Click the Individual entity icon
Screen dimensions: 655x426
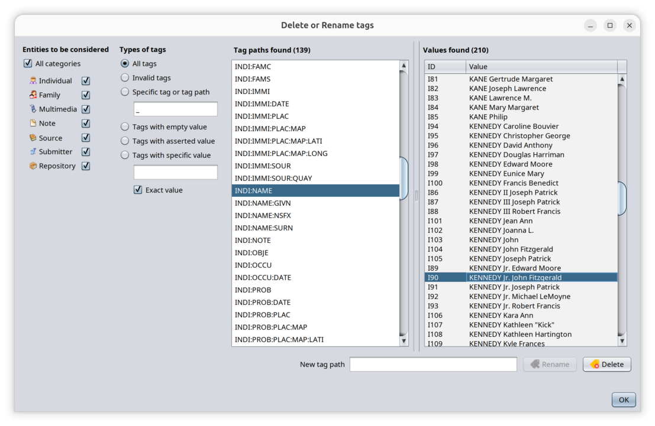point(33,81)
